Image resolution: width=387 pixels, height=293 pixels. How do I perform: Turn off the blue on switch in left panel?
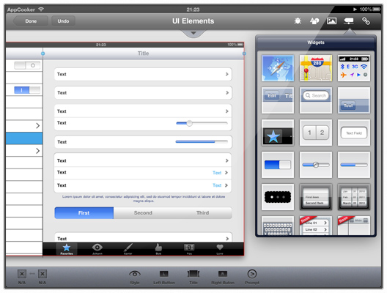[27, 90]
